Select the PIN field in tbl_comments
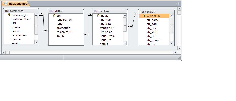The height and width of the screenshot is (101, 236). coord(14,23)
